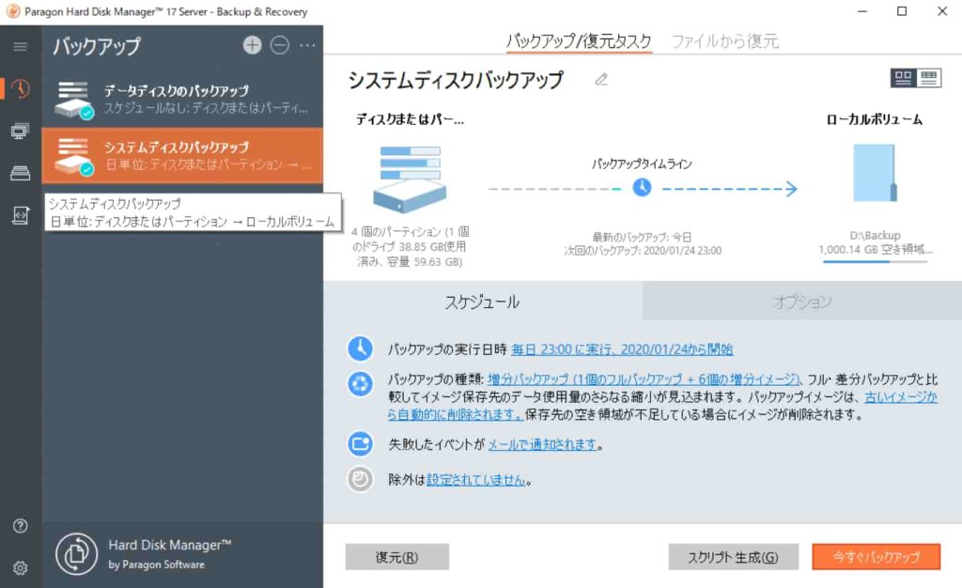Click the local volume destination icon
This screenshot has height=588, width=962.
pos(875,173)
